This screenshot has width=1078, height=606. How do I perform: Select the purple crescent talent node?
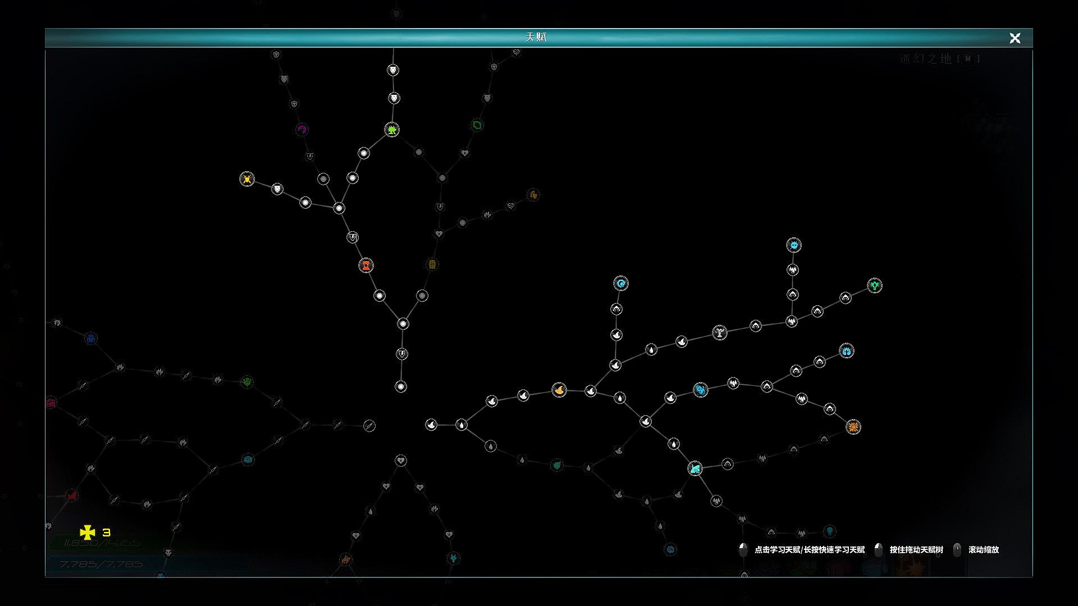point(302,130)
